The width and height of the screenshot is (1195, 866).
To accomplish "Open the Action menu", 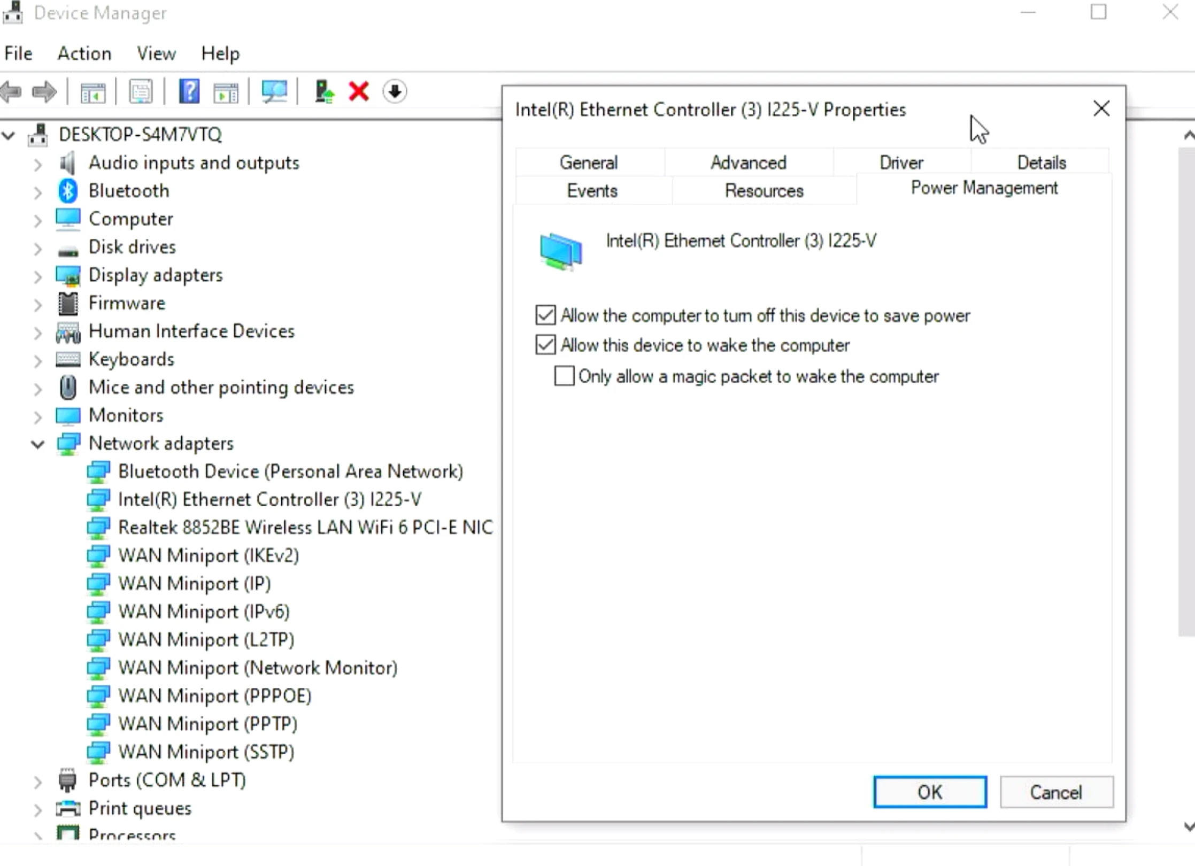I will 84,53.
